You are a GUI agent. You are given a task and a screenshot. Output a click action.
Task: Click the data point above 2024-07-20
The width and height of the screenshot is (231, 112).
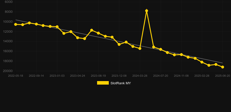point(161,49)
